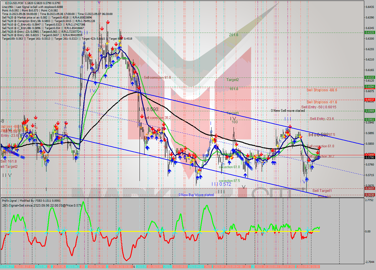Click the 0.00 indicator scale value
The width and height of the screenshot is (376, 270).
coord(368,232)
